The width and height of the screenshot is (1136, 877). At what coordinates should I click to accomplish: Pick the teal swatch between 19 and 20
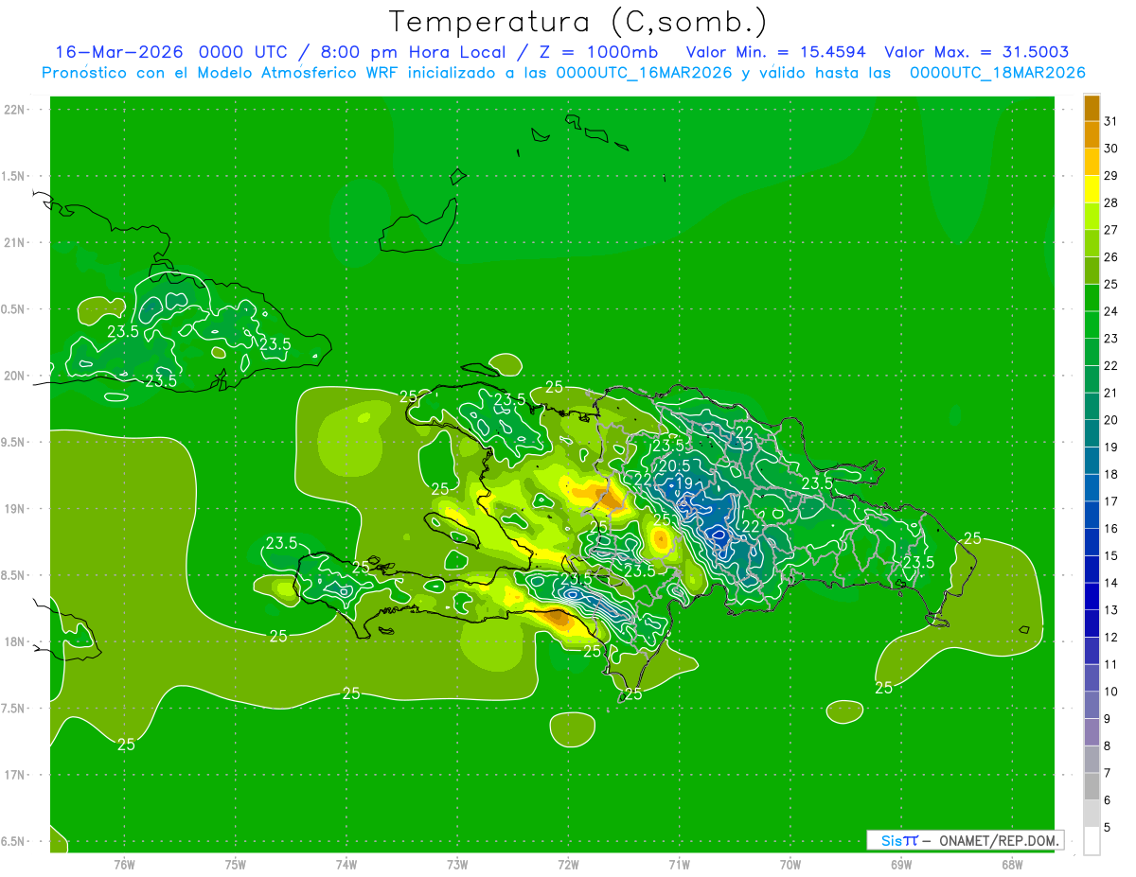1092,433
